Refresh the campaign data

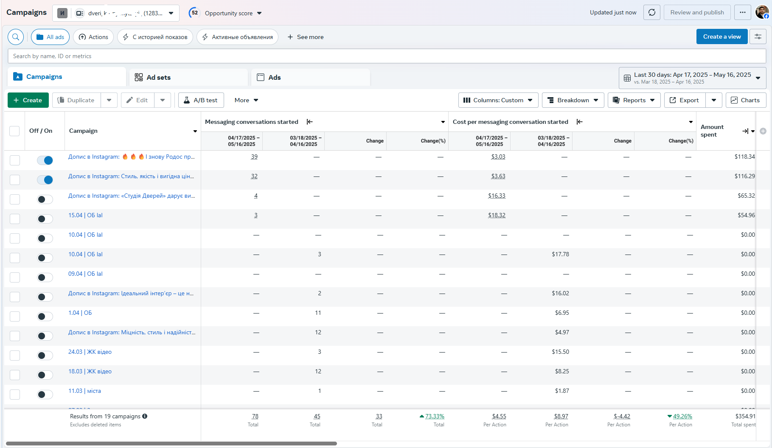coord(652,12)
